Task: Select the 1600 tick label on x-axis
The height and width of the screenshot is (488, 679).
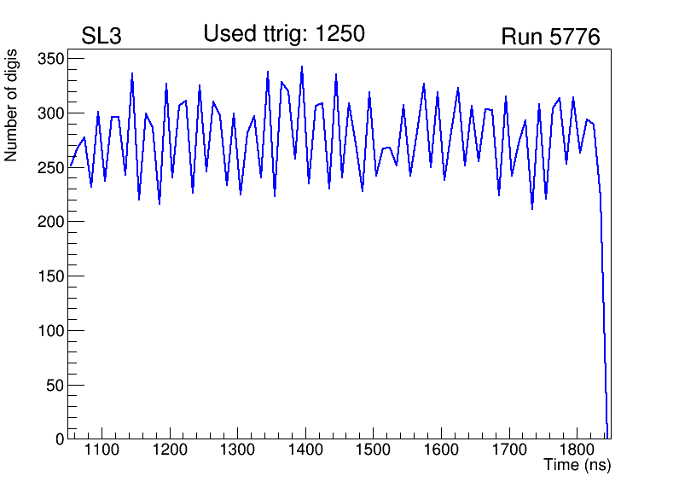Action: (x=441, y=450)
